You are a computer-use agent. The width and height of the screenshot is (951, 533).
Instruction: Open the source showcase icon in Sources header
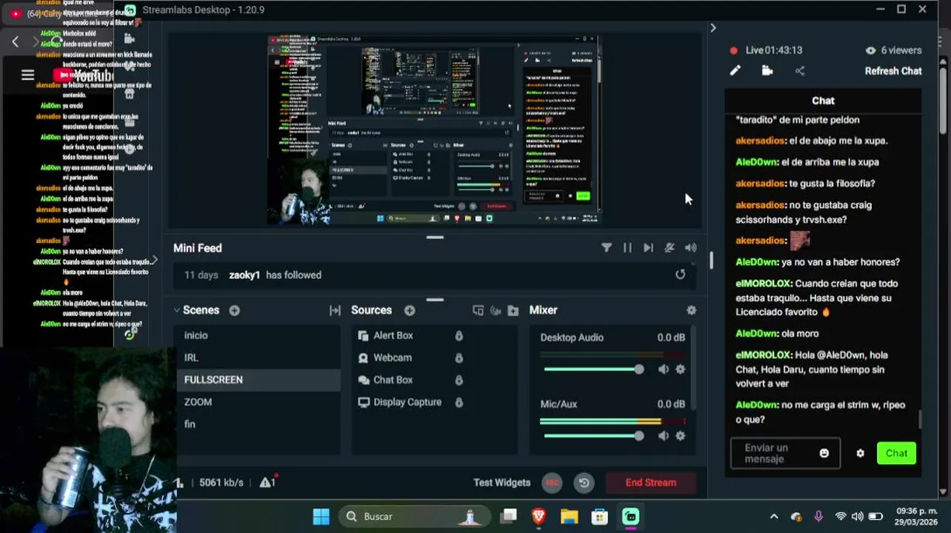click(x=478, y=310)
